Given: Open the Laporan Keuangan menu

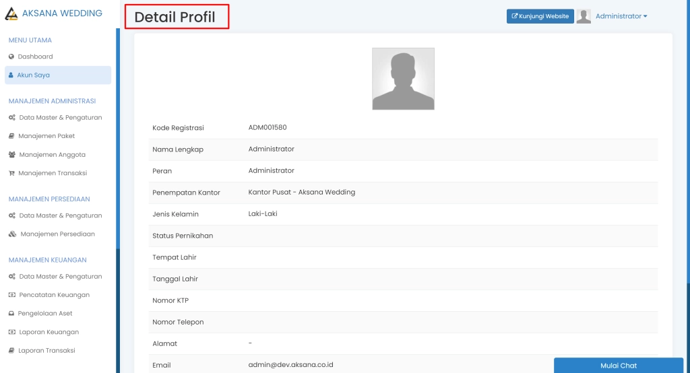Looking at the screenshot, I should point(49,332).
